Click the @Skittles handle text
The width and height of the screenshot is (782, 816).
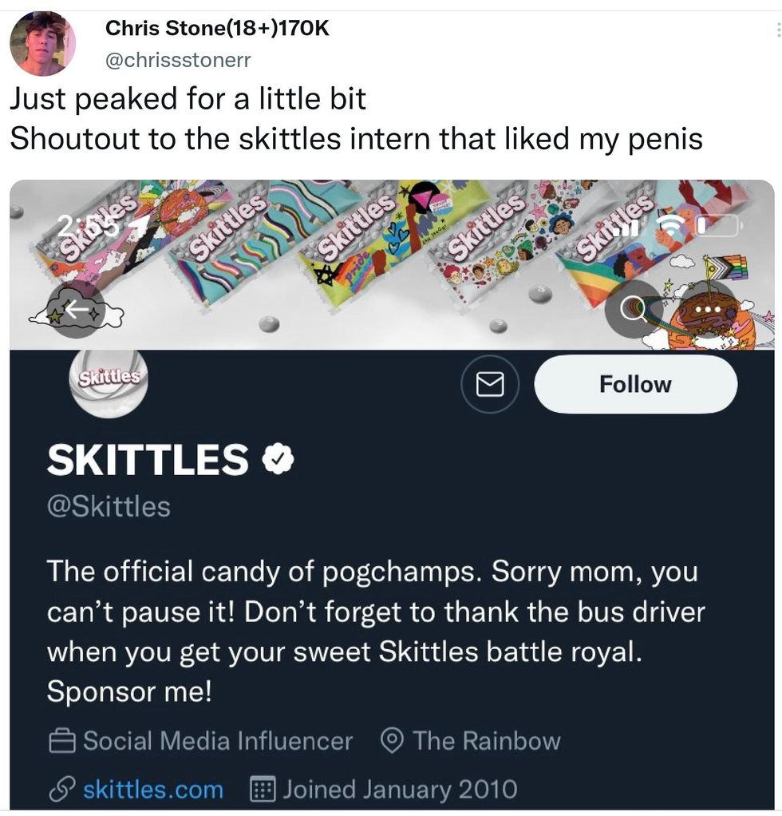[109, 506]
